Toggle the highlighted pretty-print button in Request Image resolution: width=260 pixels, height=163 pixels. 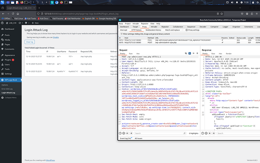click(190, 53)
